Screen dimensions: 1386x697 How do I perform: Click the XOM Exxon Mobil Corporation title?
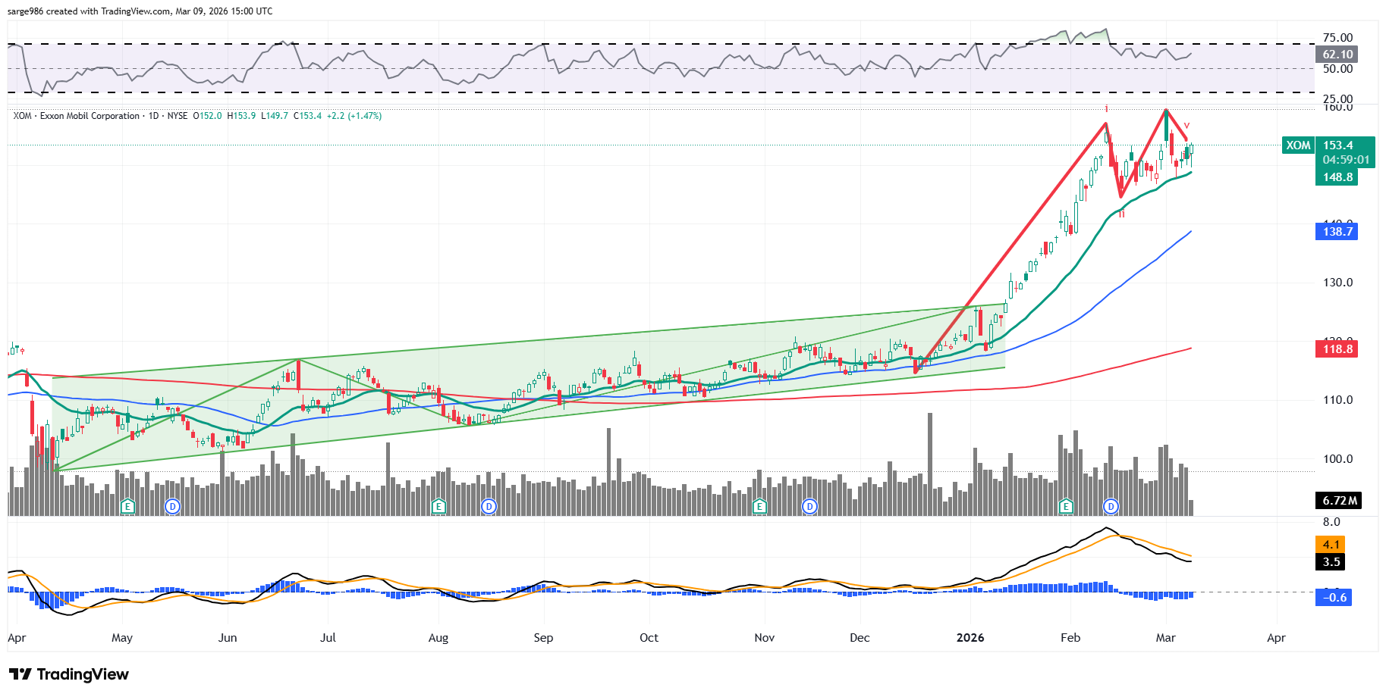[x=77, y=116]
